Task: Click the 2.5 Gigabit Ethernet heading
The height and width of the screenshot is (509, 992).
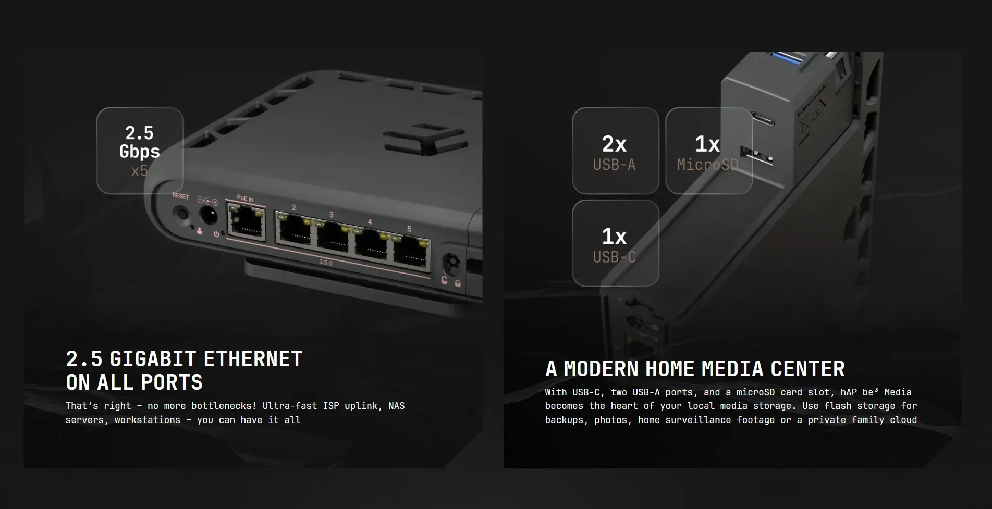Action: 184,370
